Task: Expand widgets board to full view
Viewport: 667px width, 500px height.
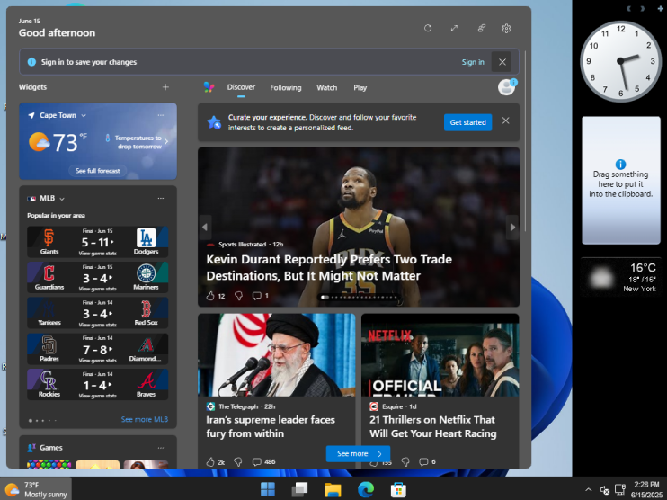Action: pyautogui.click(x=454, y=29)
